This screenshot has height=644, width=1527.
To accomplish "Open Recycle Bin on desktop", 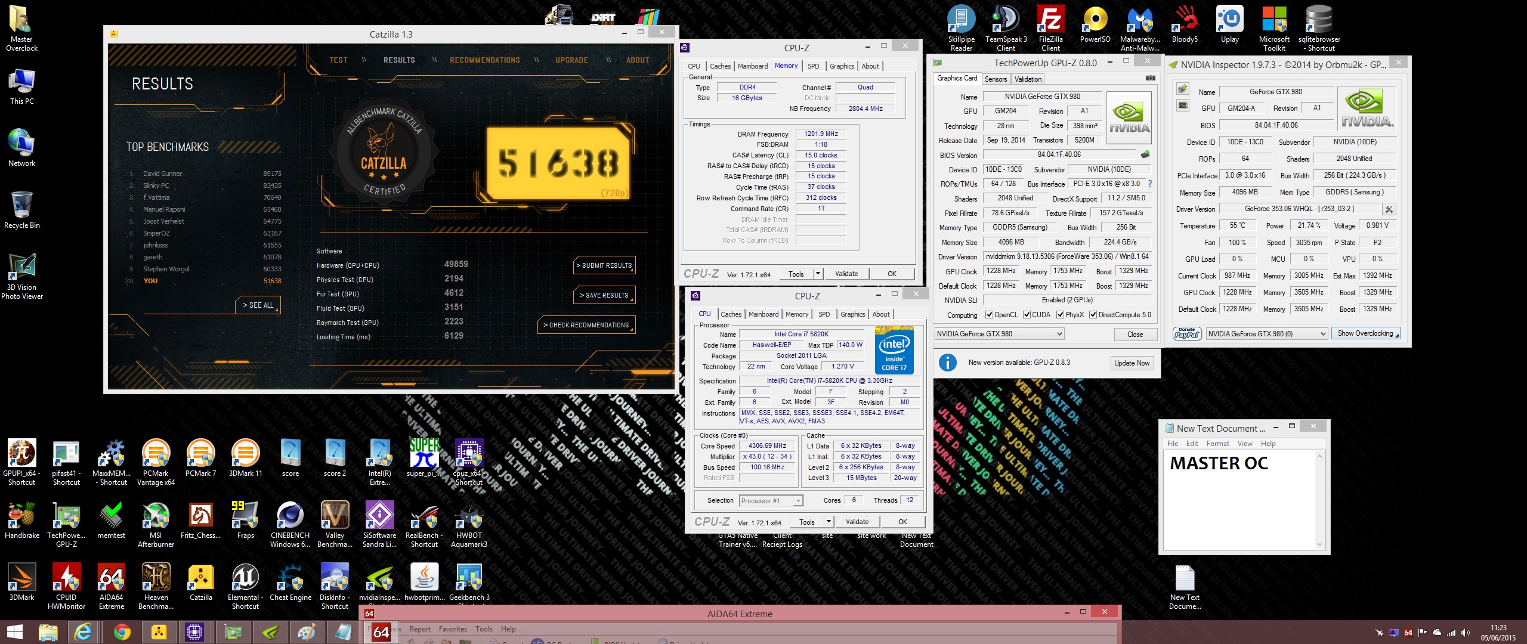I will pyautogui.click(x=22, y=209).
